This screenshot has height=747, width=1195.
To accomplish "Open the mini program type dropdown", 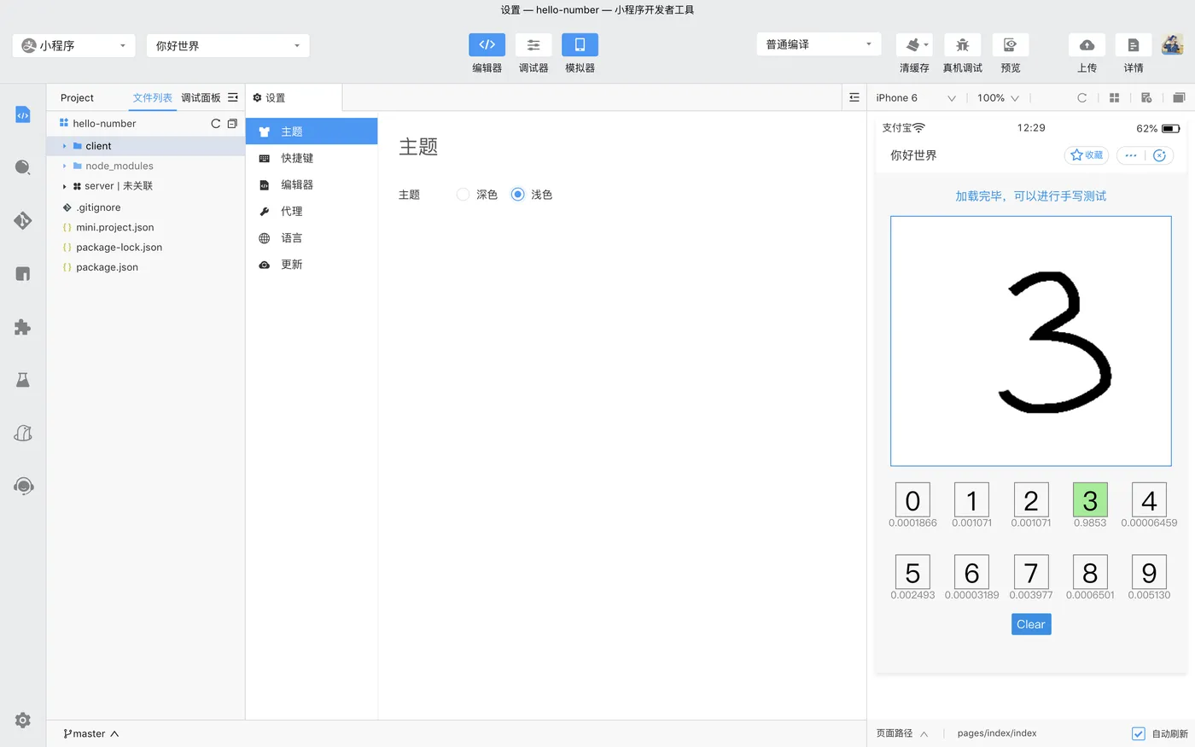I will click(74, 45).
